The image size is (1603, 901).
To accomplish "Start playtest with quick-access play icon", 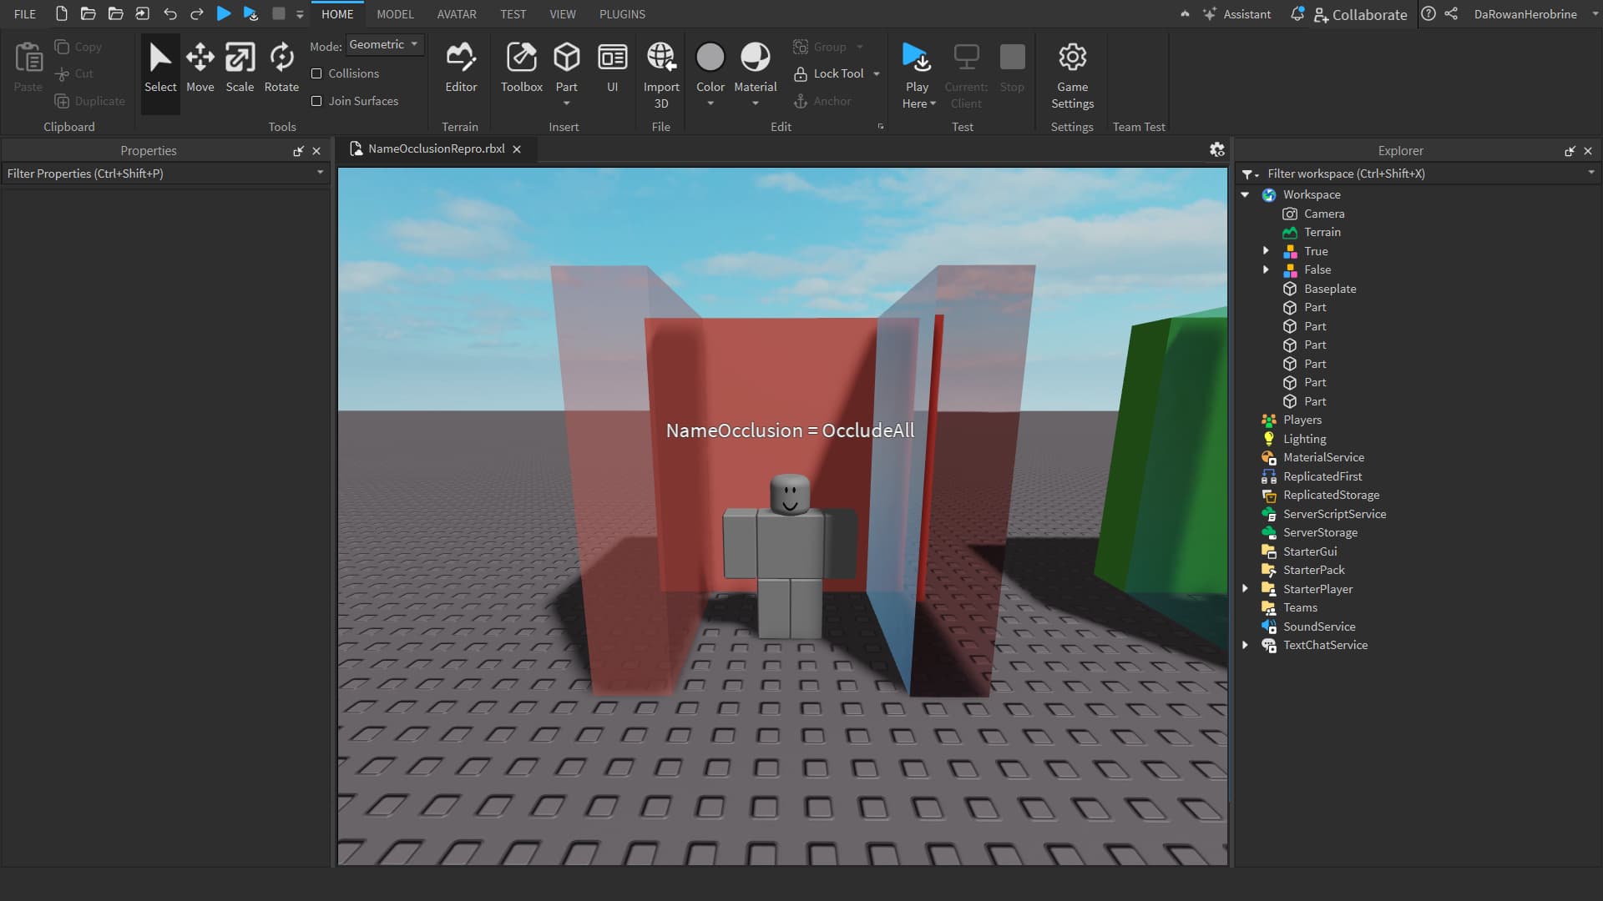I will [x=224, y=13].
